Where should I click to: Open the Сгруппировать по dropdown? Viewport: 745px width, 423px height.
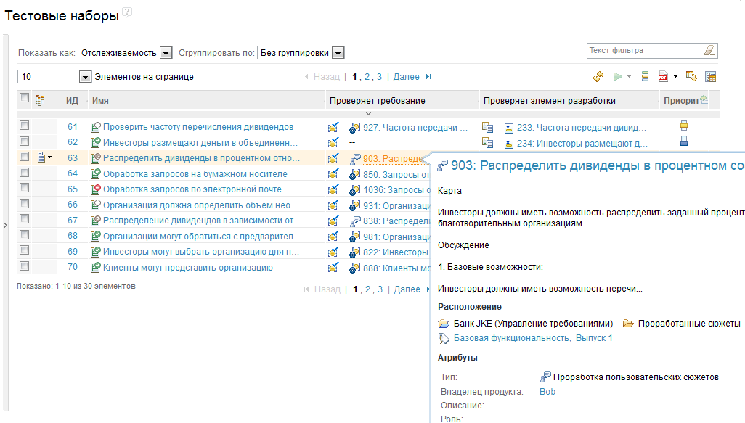(338, 53)
